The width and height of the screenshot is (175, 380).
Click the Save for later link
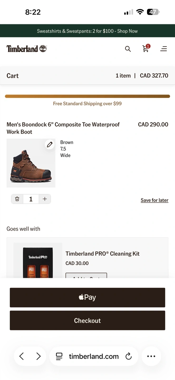[154, 200]
